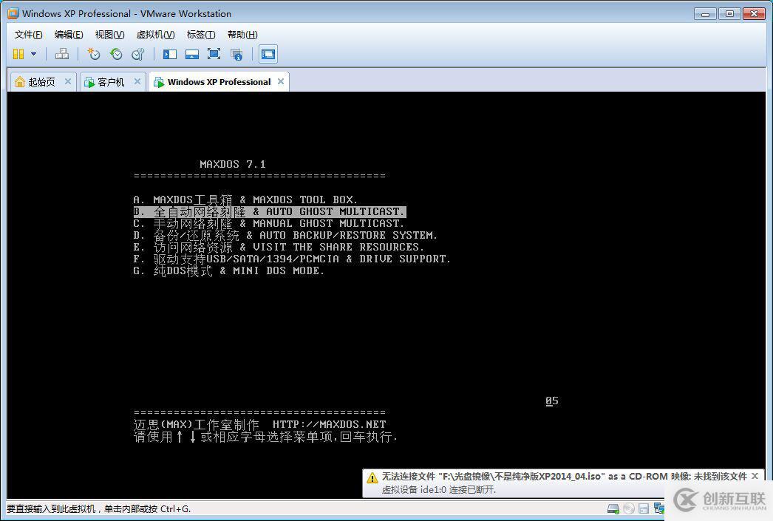Image resolution: width=773 pixels, height=521 pixels.
Task: Open the snapshot manager wrench-clock icon
Action: point(138,54)
